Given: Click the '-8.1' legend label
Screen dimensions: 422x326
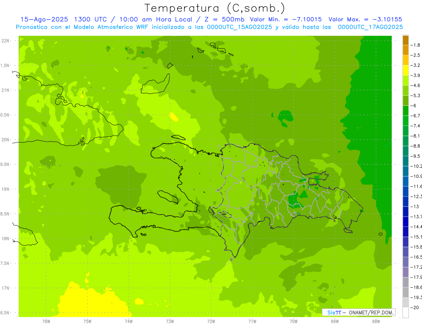Looking at the screenshot, I should [415, 136].
